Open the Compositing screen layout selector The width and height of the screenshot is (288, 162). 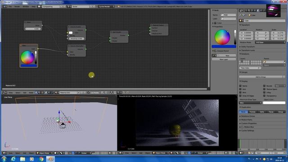pos(51,6)
